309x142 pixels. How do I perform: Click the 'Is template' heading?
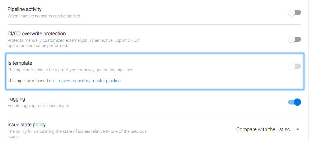coord(20,63)
